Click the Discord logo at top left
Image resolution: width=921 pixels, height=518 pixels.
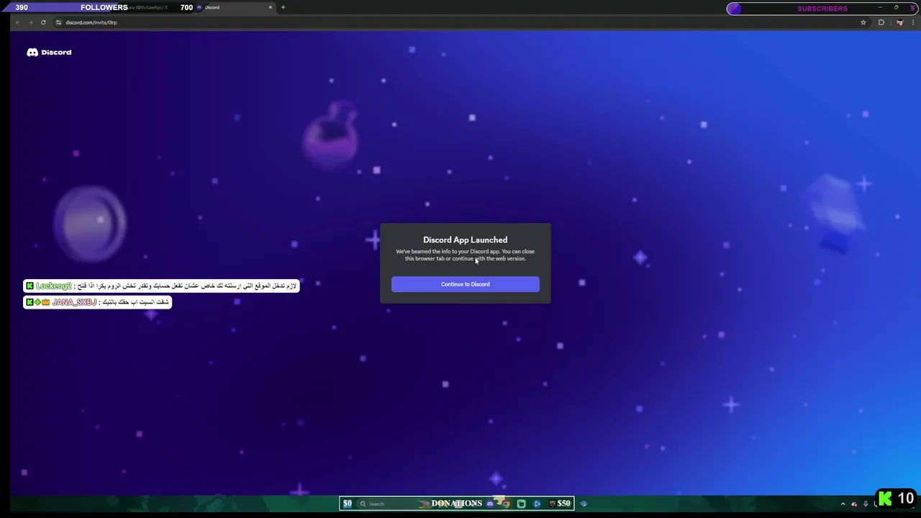[49, 52]
